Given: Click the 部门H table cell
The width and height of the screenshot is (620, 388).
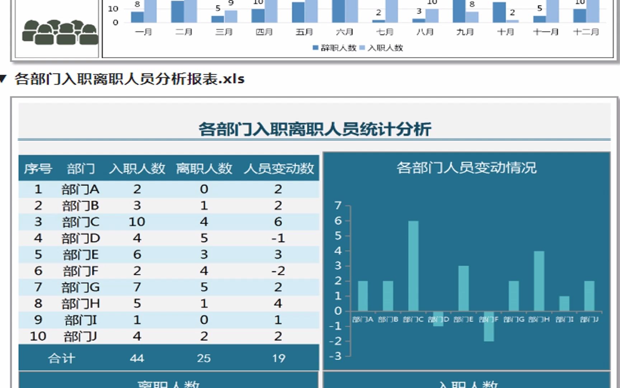Looking at the screenshot, I should tap(80, 304).
